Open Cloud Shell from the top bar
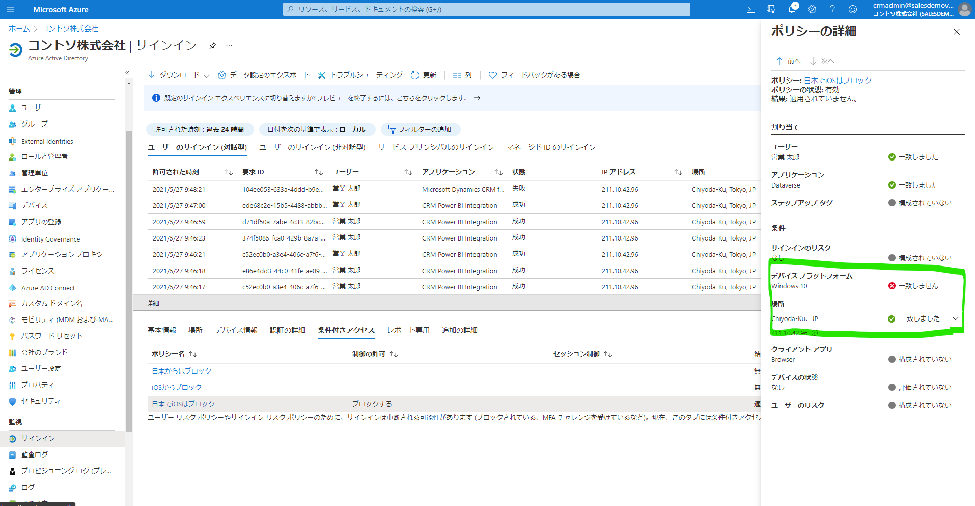Viewport: 975px width, 506px height. click(751, 9)
